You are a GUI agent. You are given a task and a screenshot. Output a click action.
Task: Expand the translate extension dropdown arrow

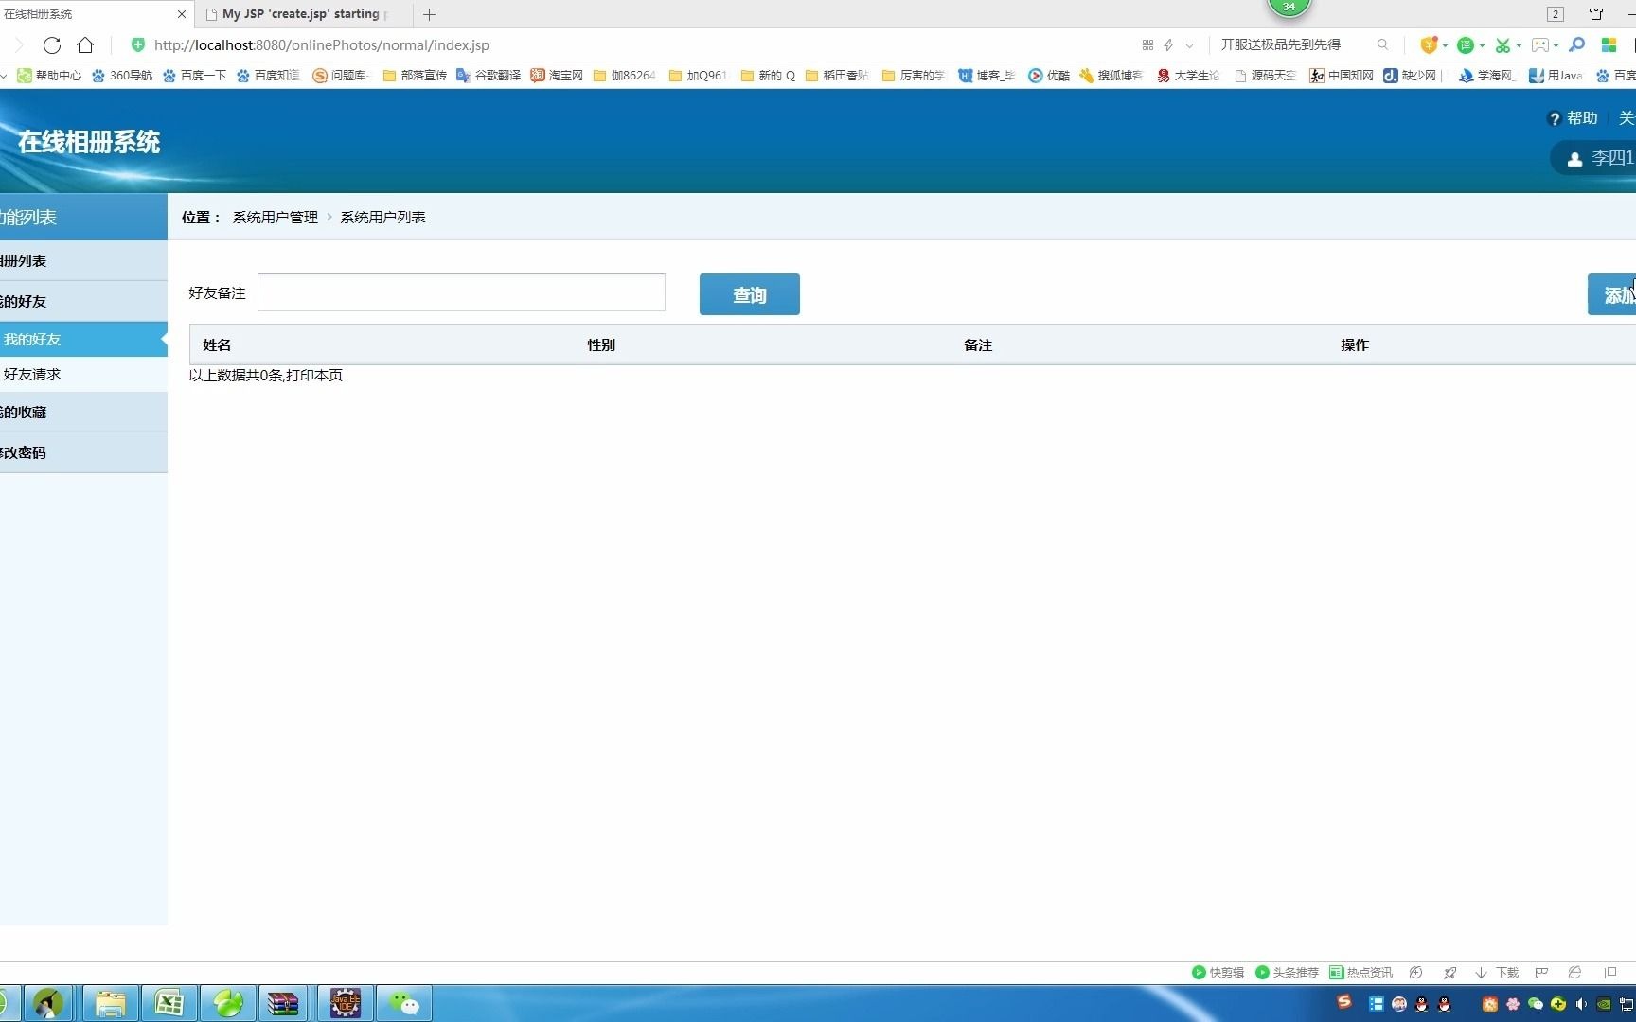point(1482,45)
